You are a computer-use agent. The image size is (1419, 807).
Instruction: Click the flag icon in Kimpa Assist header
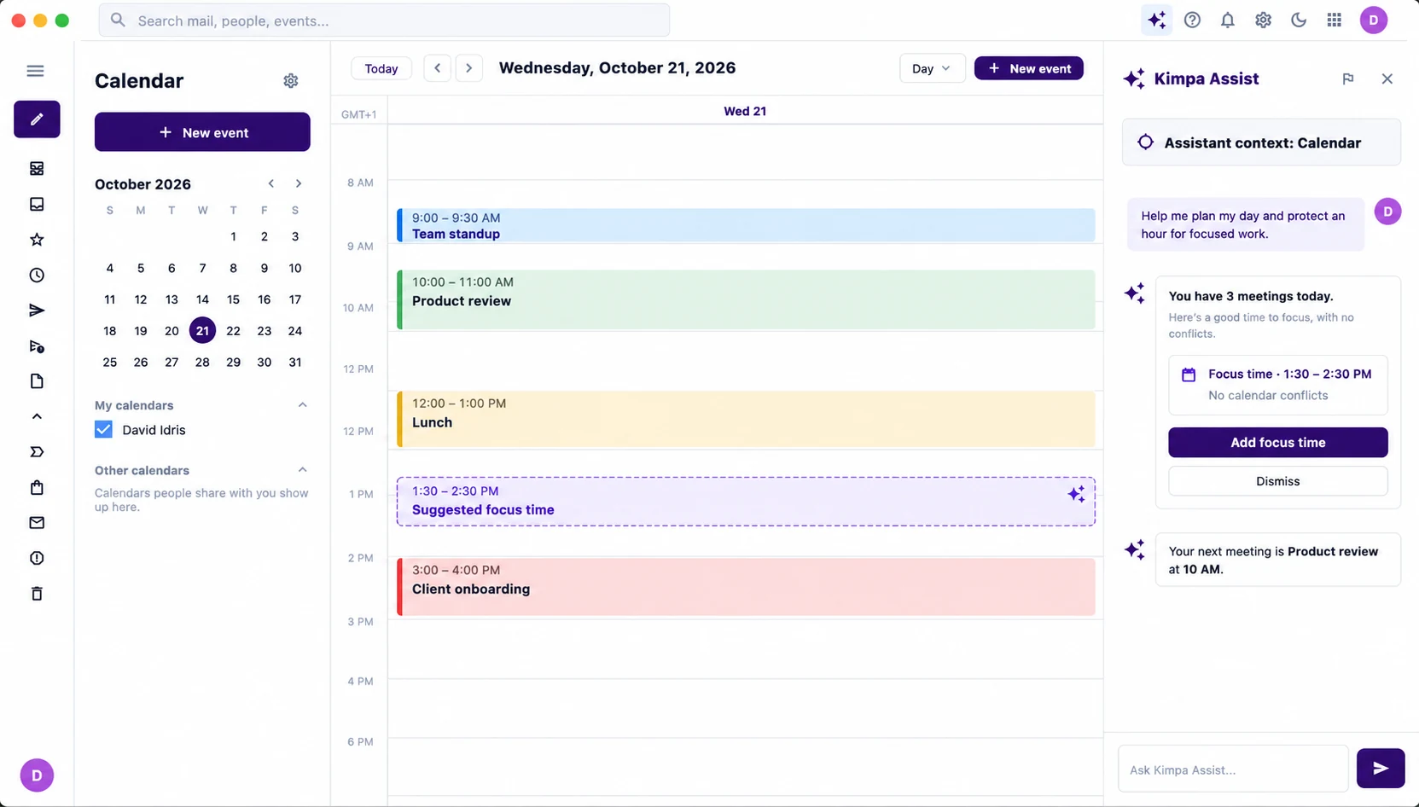tap(1348, 78)
